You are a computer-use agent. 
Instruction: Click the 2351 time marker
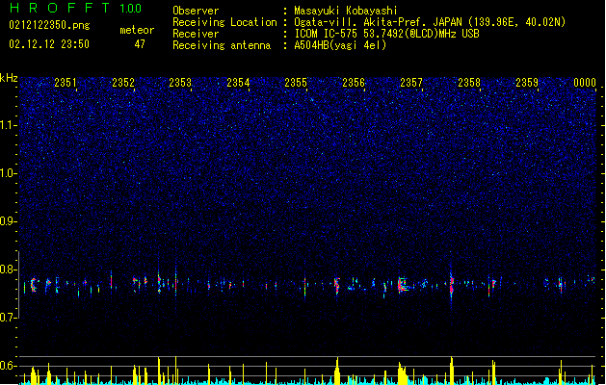[66, 83]
